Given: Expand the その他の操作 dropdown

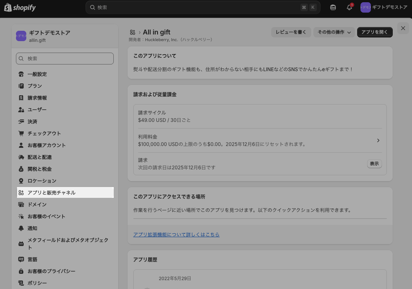Looking at the screenshot, I should (x=334, y=32).
